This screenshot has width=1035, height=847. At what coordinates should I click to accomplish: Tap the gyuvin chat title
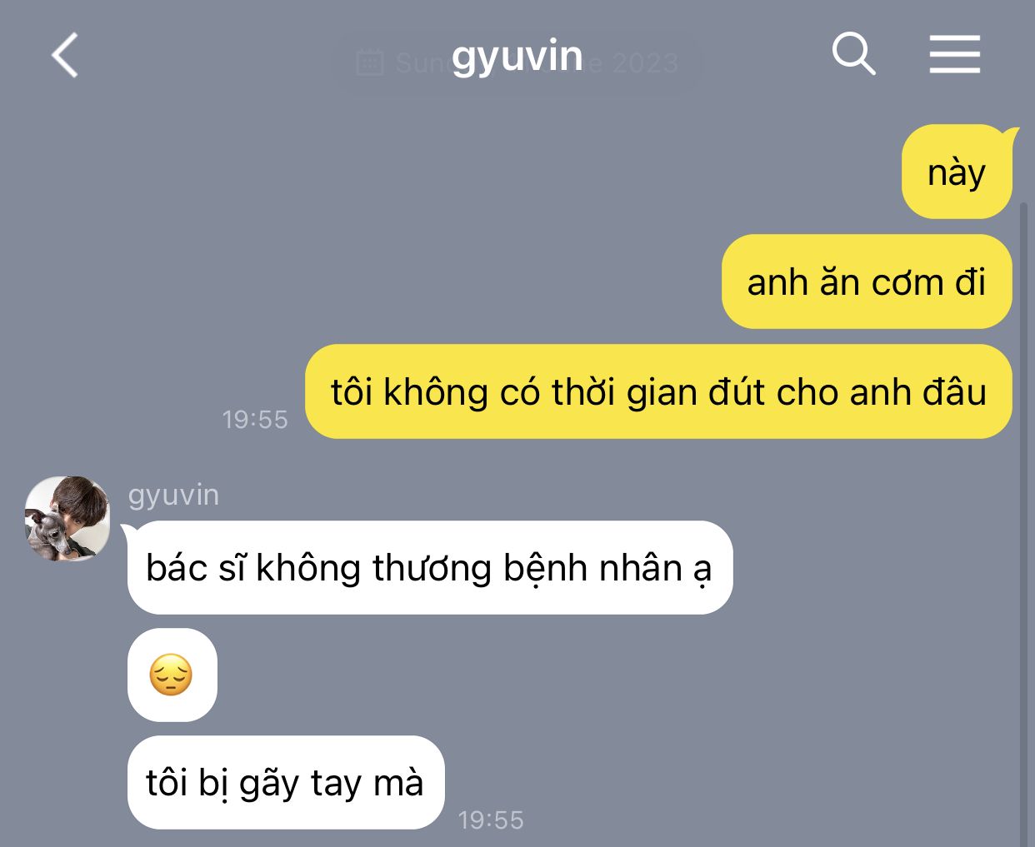(x=517, y=57)
